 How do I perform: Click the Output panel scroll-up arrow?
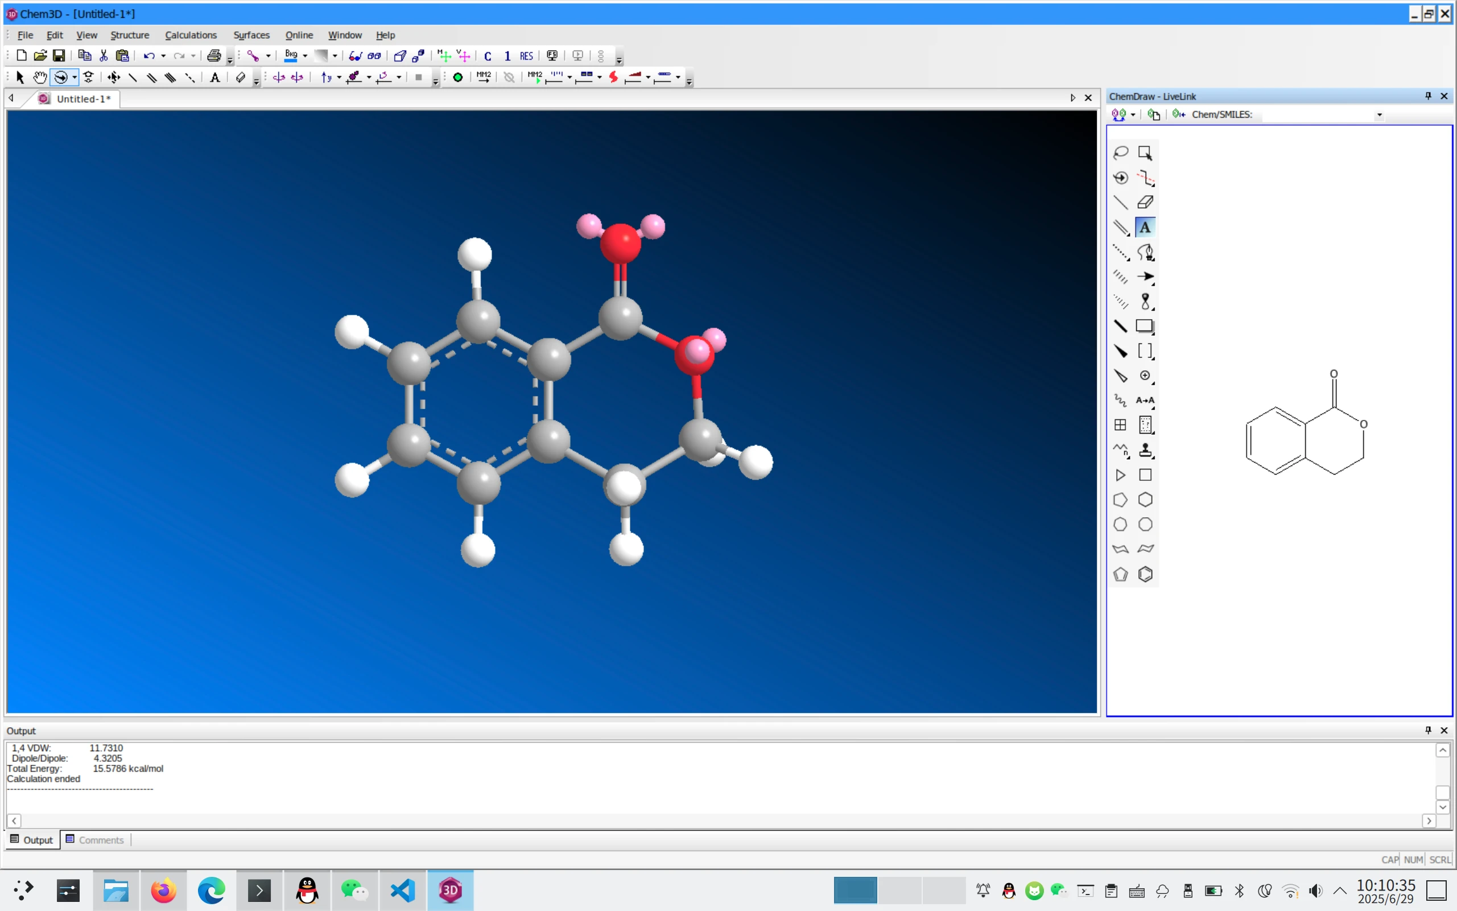(x=1443, y=750)
